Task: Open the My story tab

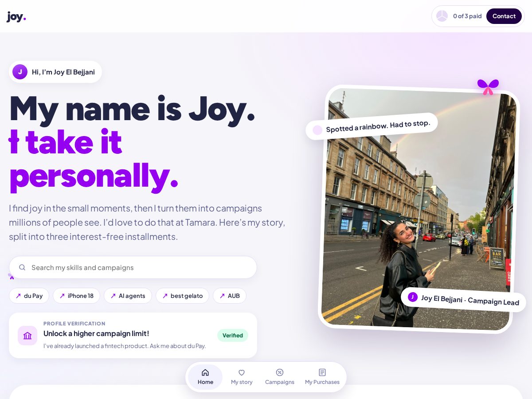Action: [242, 377]
